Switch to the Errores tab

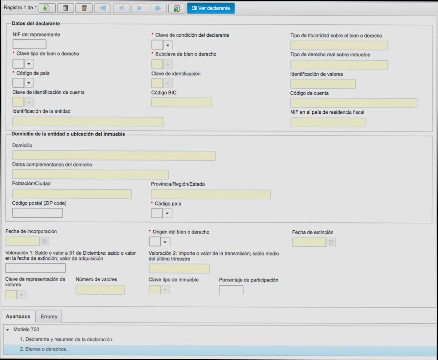tap(49, 316)
